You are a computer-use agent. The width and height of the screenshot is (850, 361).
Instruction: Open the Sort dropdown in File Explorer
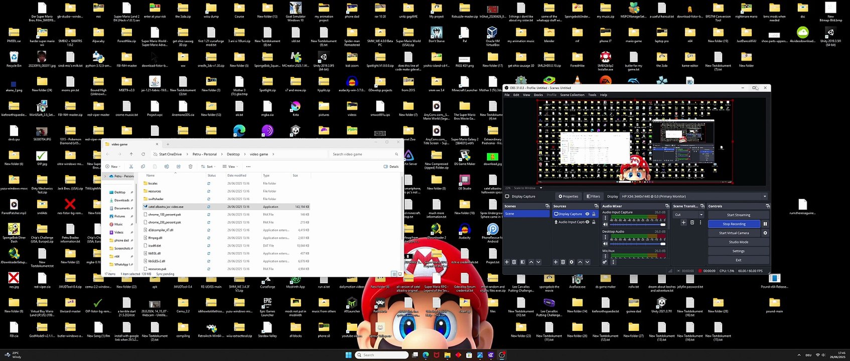(208, 166)
